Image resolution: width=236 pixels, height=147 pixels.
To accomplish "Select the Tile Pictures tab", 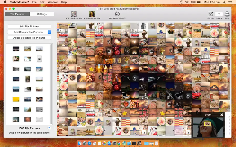I will click(17, 14).
